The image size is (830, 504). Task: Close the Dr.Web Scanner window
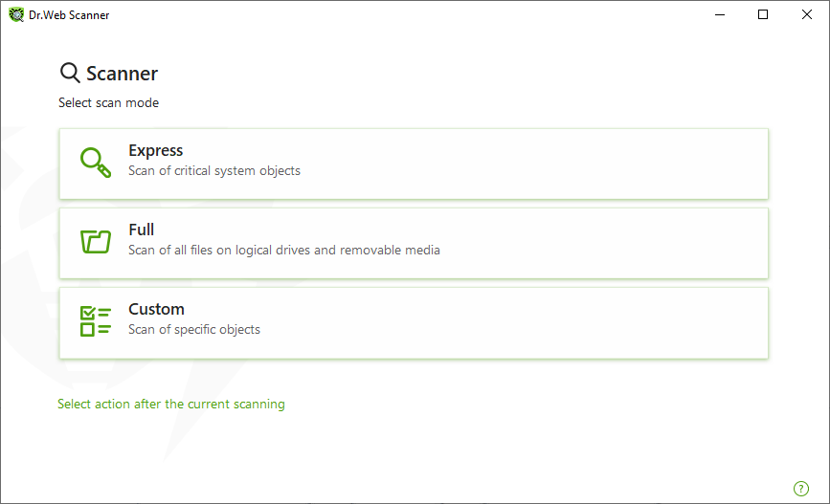coord(807,14)
